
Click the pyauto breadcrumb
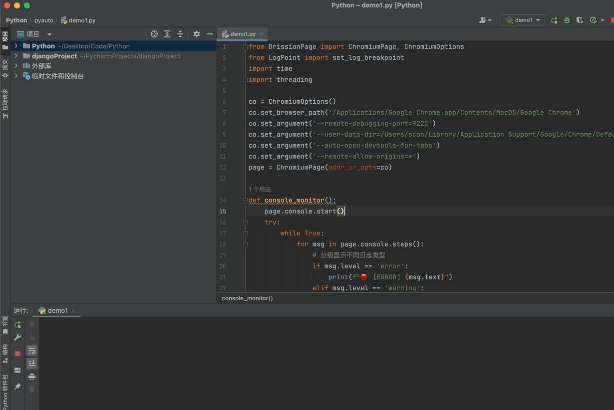pyautogui.click(x=44, y=20)
